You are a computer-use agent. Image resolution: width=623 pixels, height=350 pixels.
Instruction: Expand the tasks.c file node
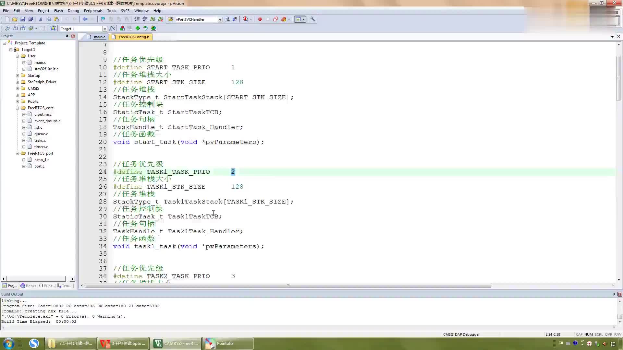point(24,140)
